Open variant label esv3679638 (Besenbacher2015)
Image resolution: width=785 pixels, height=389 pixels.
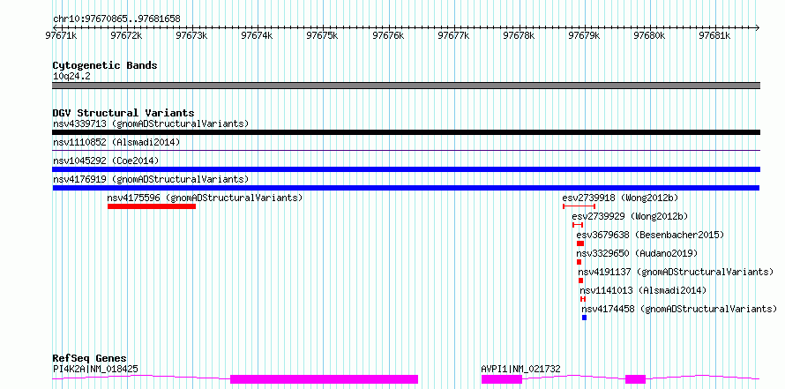click(650, 235)
